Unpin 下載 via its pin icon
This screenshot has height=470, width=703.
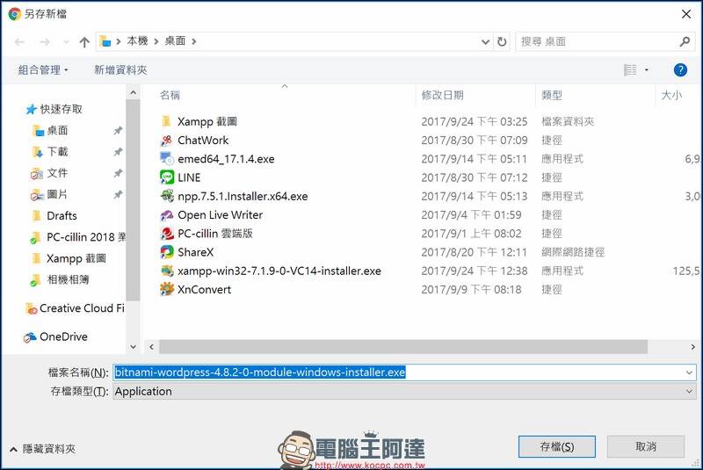[118, 152]
